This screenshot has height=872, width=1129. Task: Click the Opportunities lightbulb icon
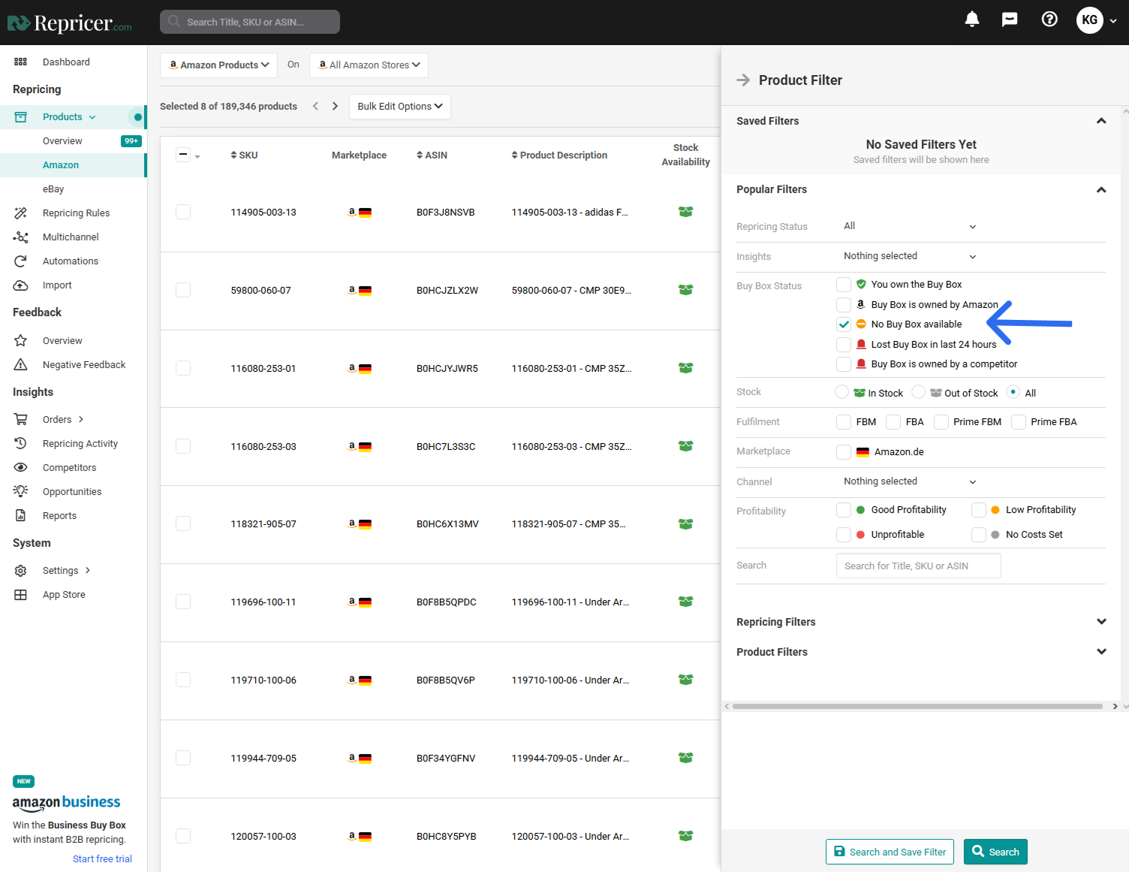coord(20,491)
